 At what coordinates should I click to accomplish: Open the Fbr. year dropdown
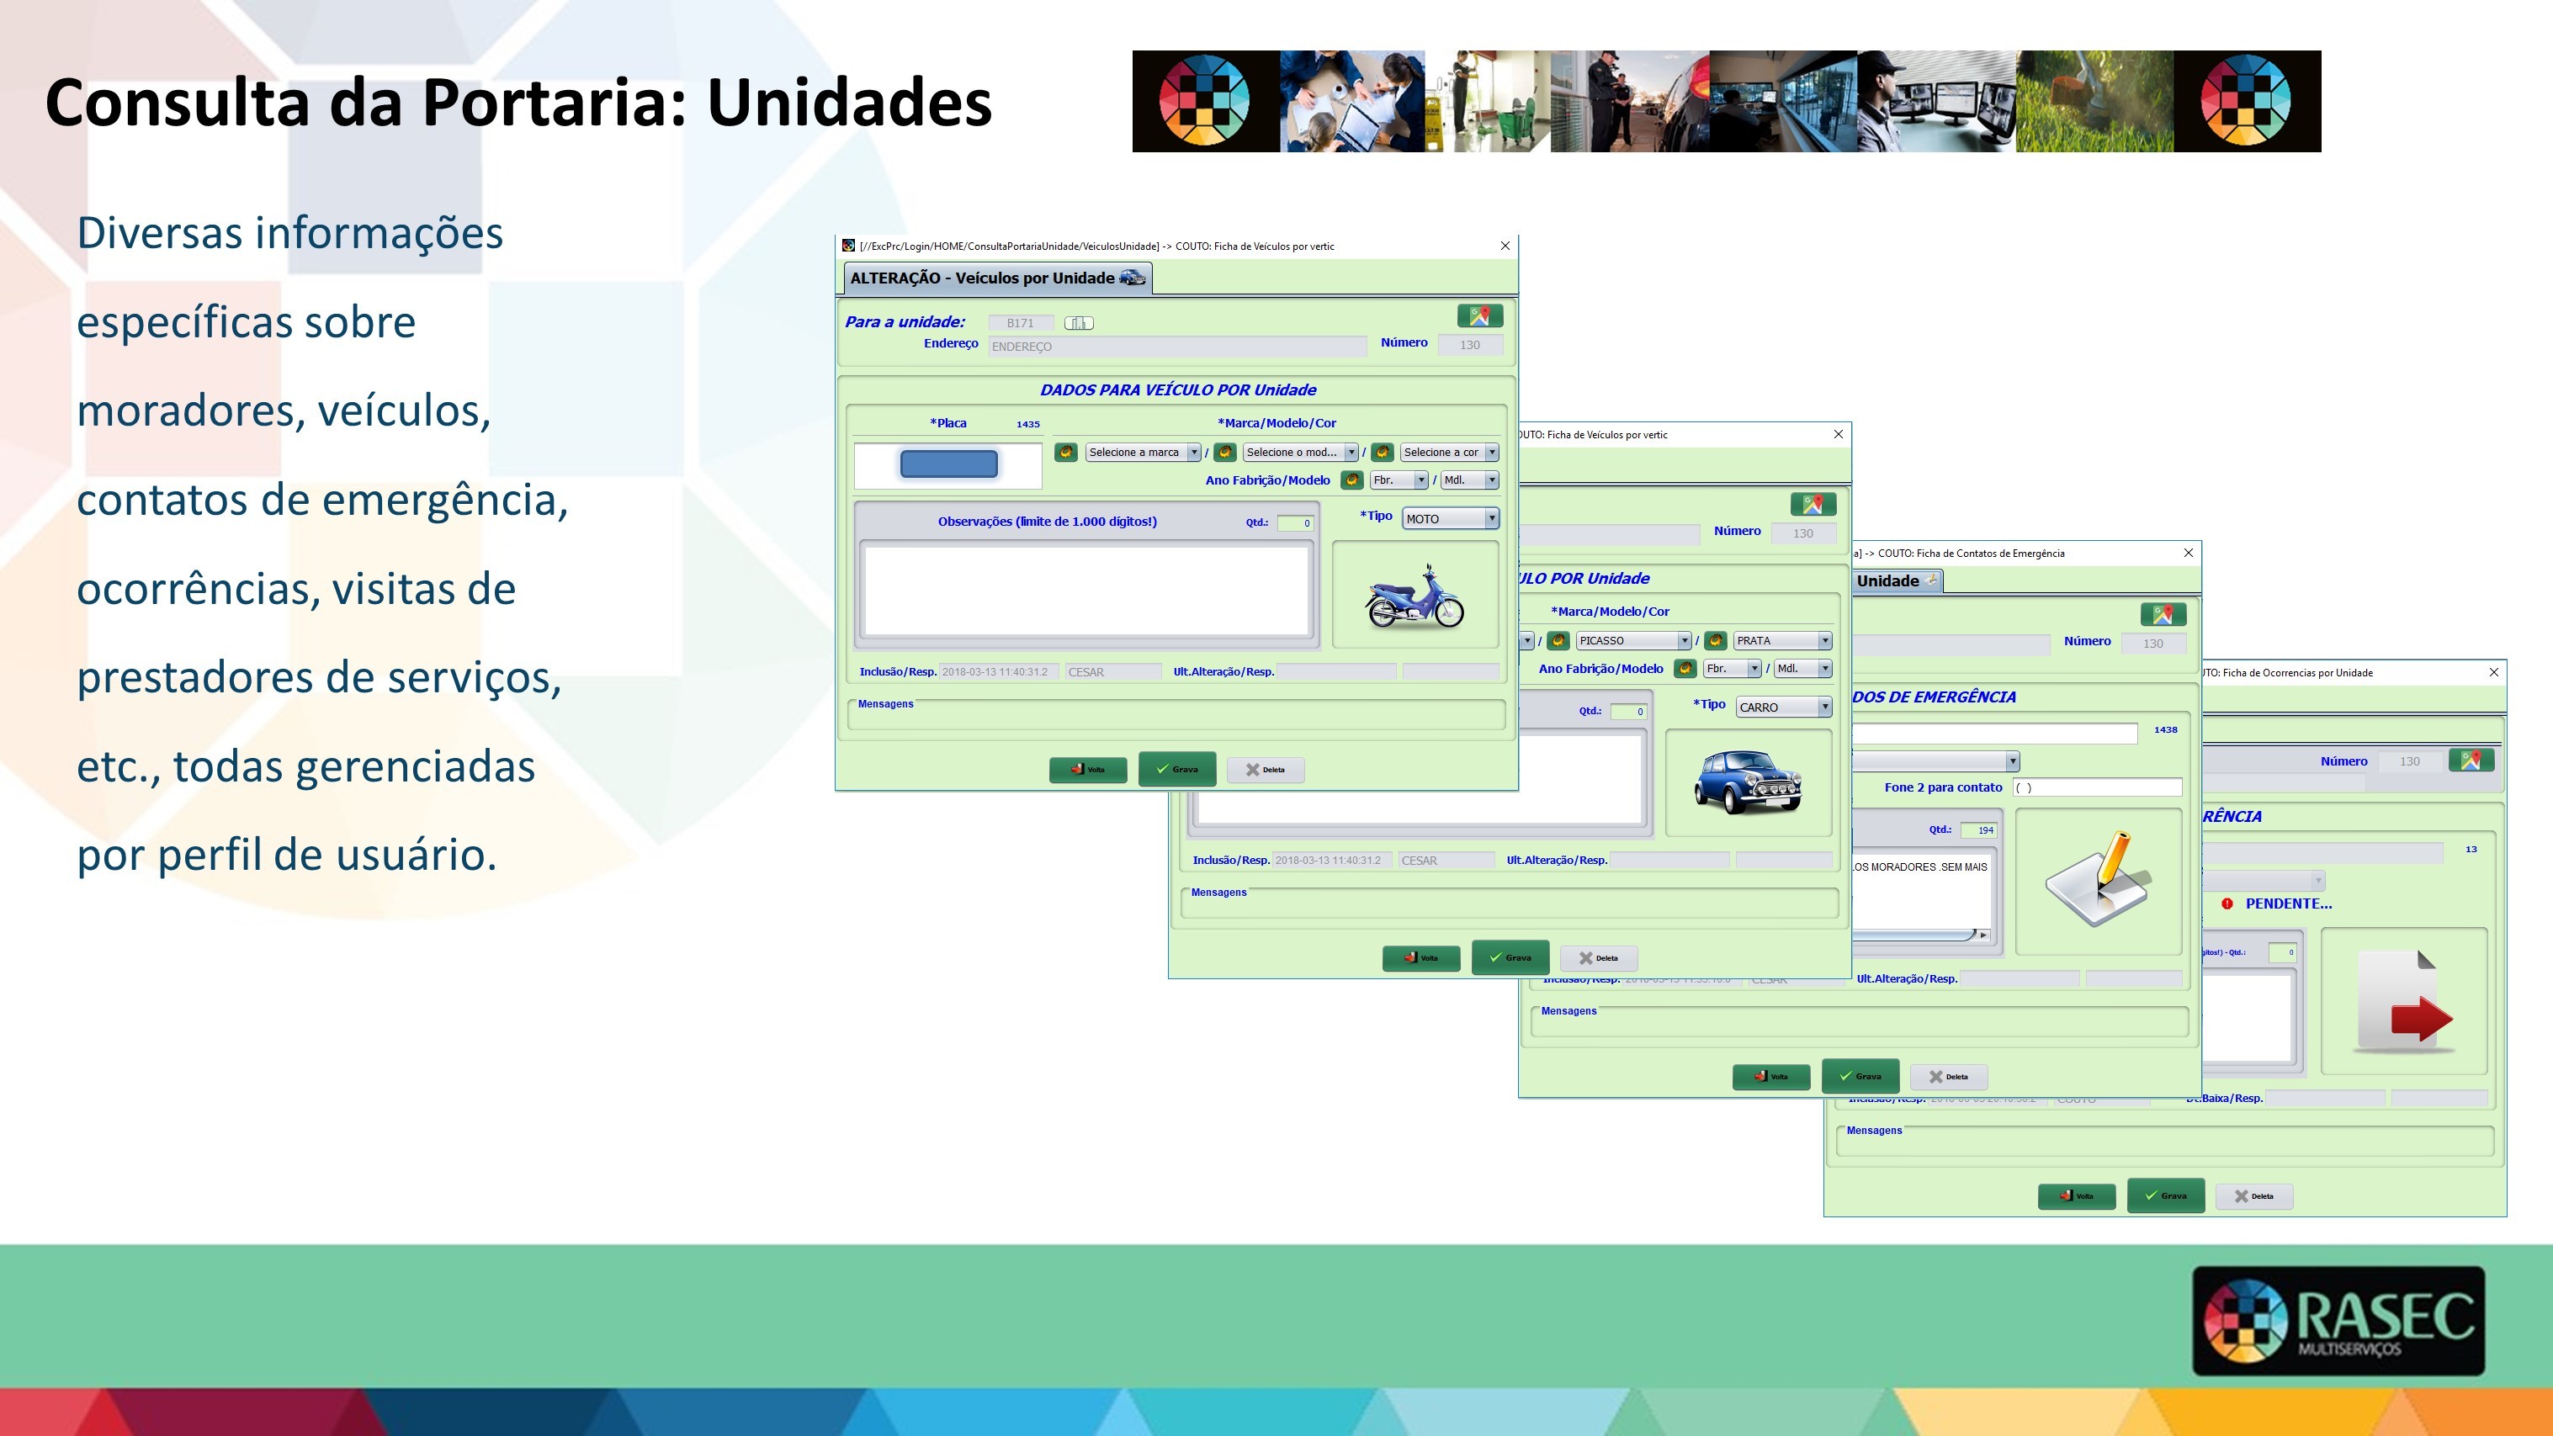click(1398, 480)
